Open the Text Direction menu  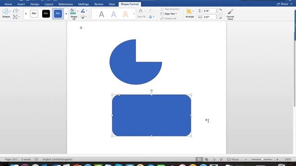171,9
